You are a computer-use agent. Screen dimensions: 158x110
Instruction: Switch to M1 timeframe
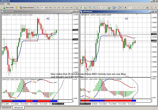point(38,8)
